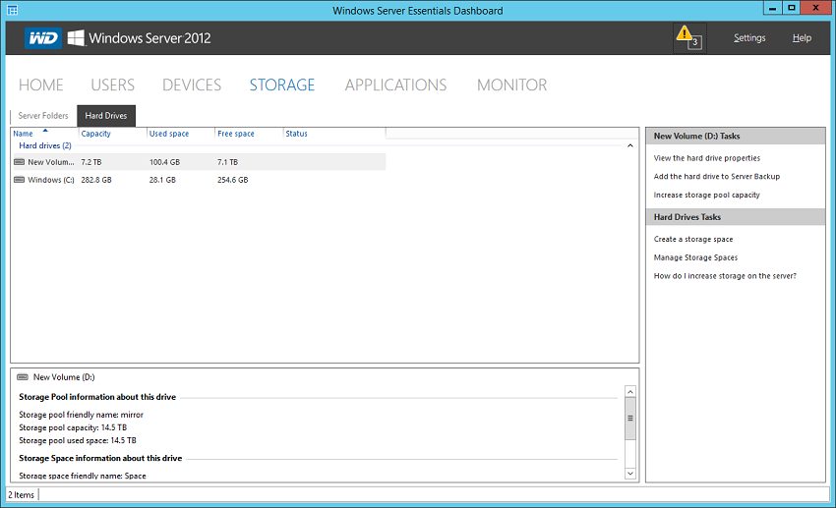Click the 7.2 TB capacity cell

click(91, 162)
